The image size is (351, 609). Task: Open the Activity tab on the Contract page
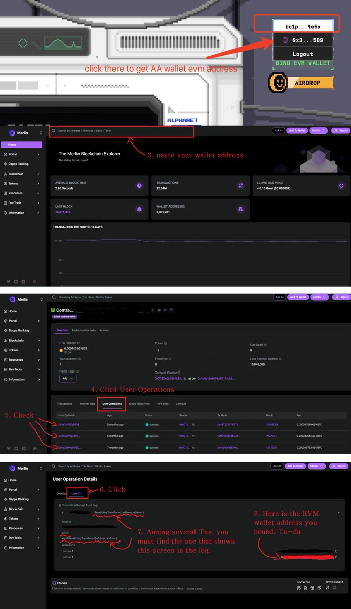click(104, 330)
